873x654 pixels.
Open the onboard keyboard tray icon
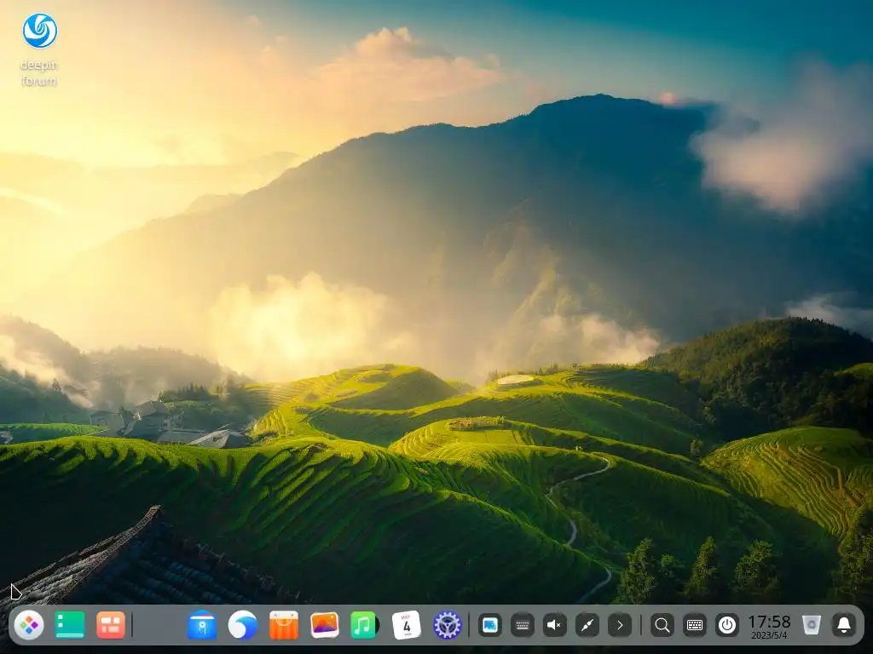tap(523, 625)
